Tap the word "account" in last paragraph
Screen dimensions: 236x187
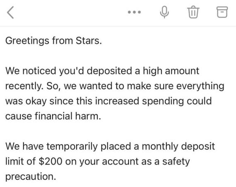(x=120, y=162)
